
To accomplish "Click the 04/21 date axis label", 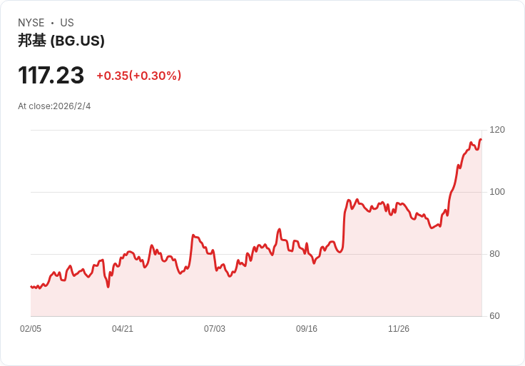I will coord(123,329).
